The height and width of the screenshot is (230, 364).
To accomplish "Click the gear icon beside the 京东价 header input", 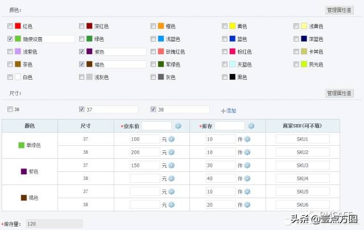I will pos(178,126).
